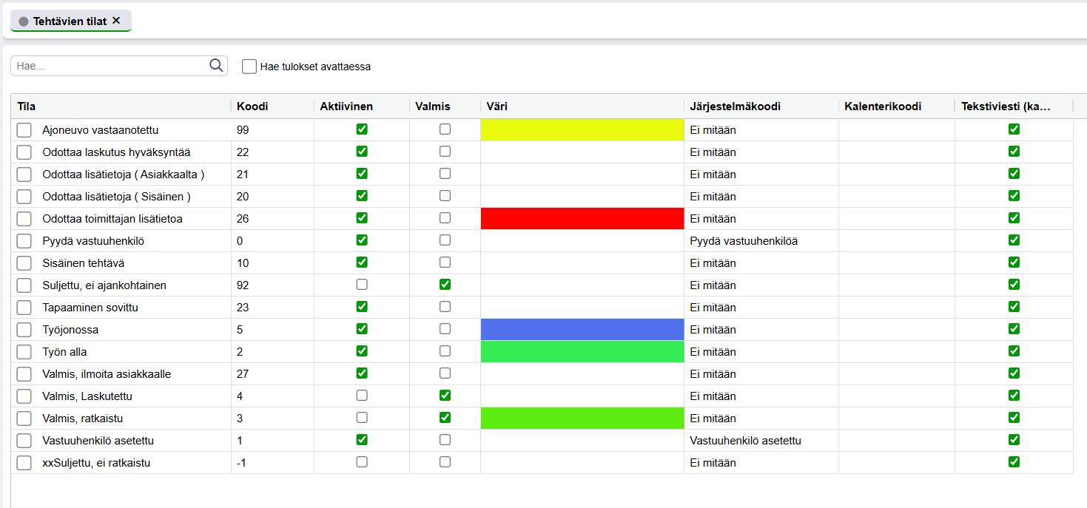1087x508 pixels.
Task: Click code value '27'
Action: click(243, 374)
